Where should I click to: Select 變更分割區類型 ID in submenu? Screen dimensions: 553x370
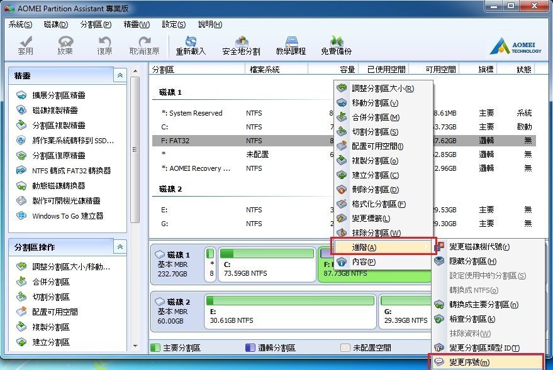coord(488,348)
